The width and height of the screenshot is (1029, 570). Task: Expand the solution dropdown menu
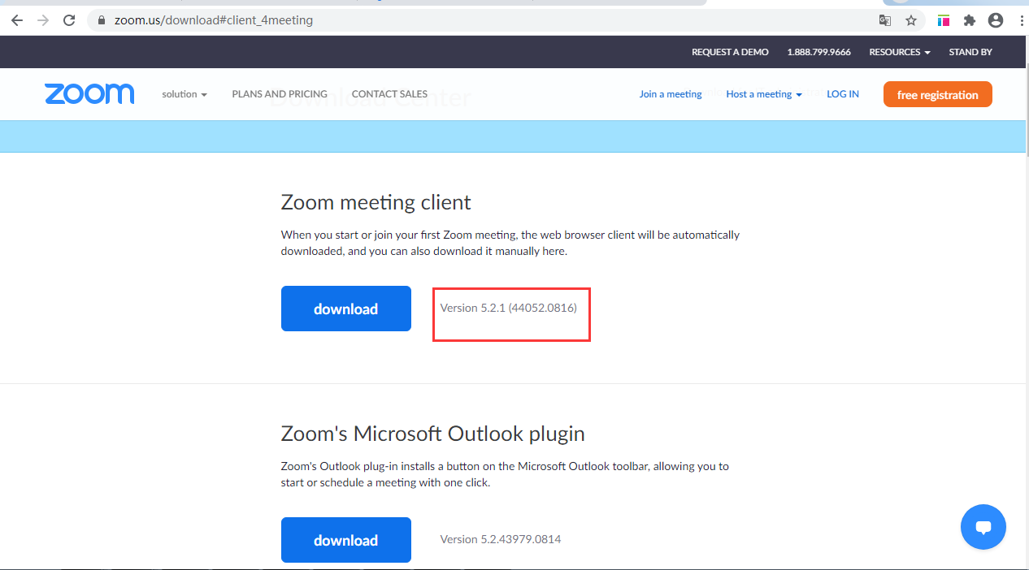[x=184, y=94]
